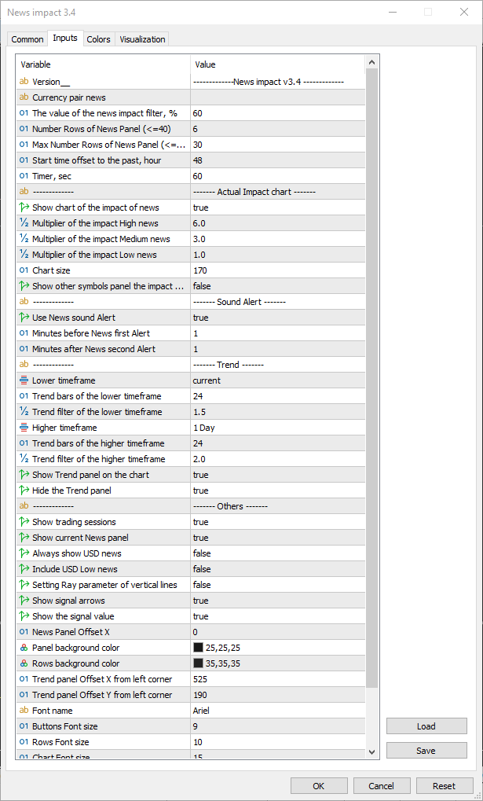483x801 pixels.
Task: Open the Visualization tab
Action: click(x=142, y=39)
